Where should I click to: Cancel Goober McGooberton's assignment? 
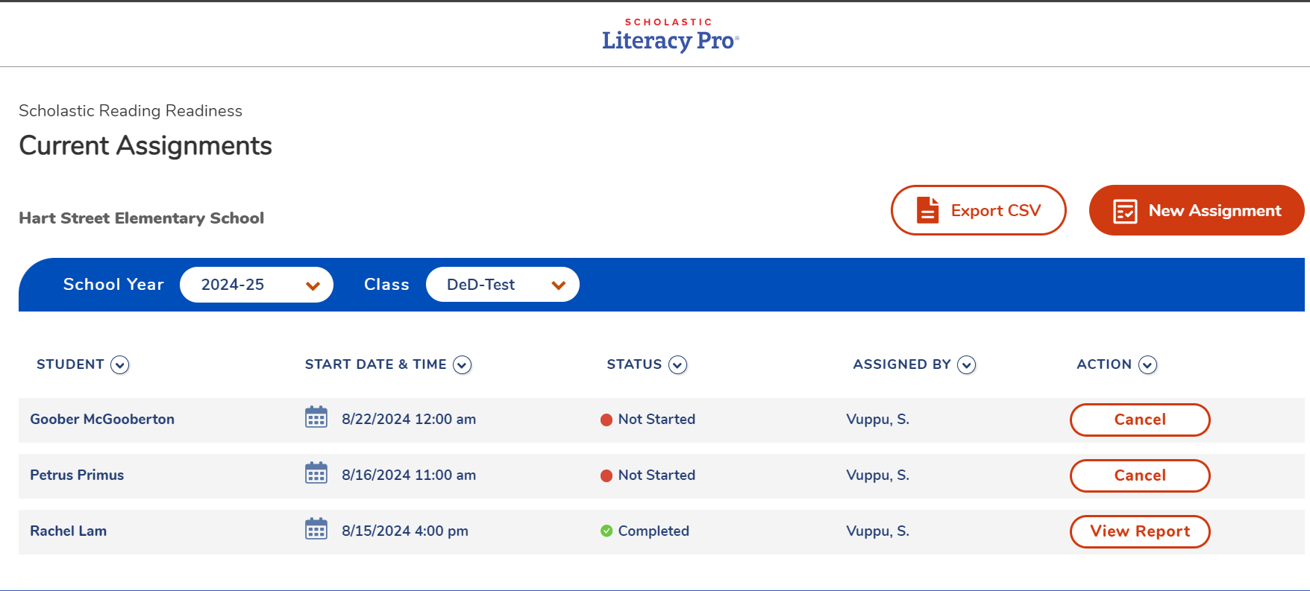click(x=1140, y=420)
